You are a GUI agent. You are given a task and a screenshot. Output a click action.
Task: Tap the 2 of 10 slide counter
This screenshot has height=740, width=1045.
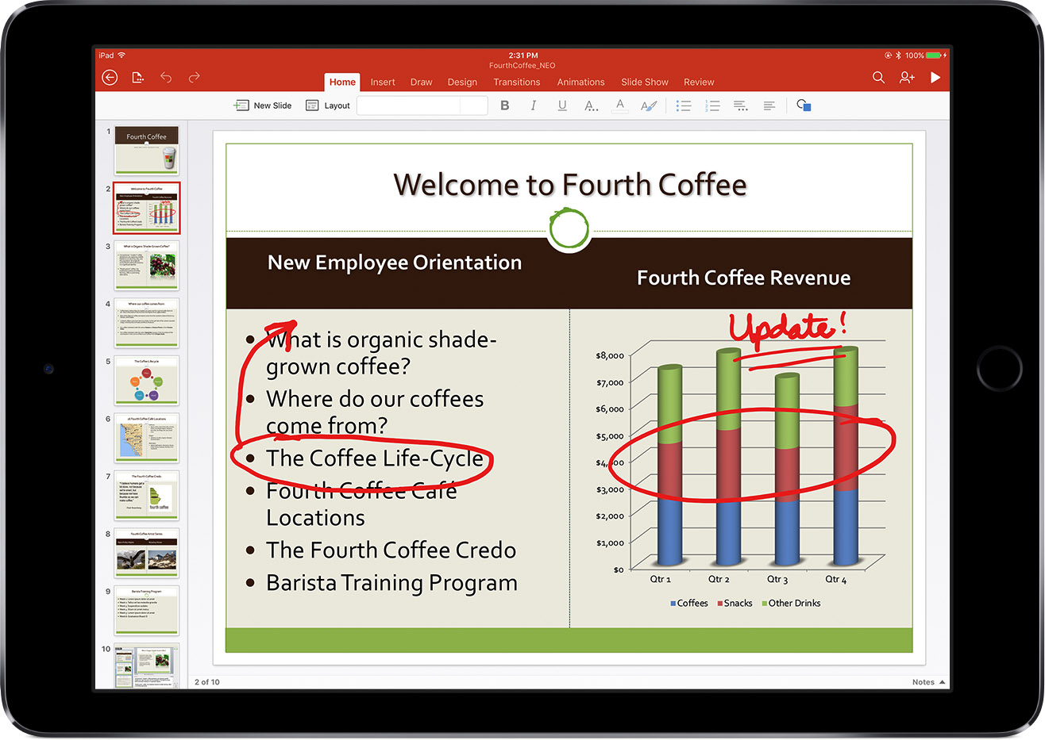(x=207, y=682)
